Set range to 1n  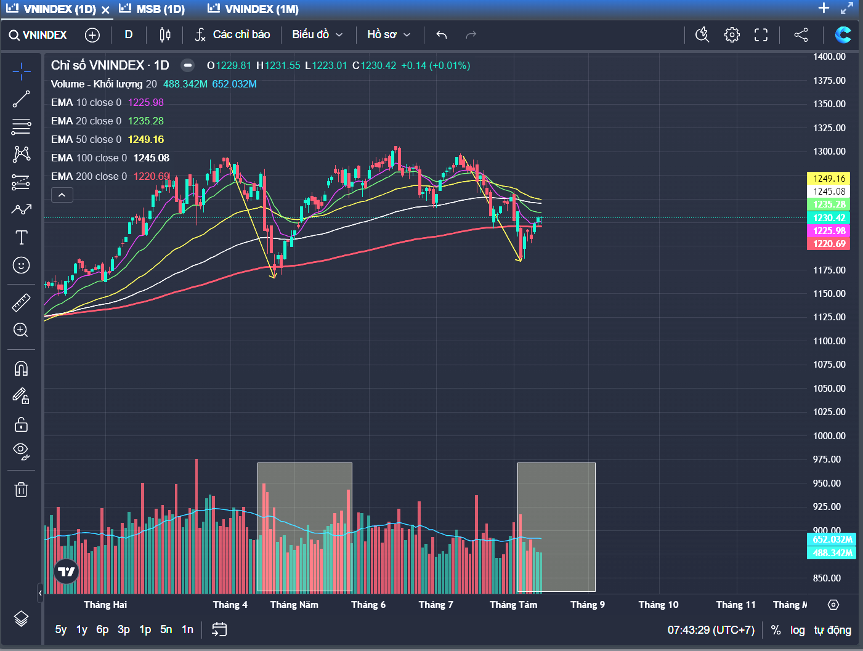[x=187, y=629]
